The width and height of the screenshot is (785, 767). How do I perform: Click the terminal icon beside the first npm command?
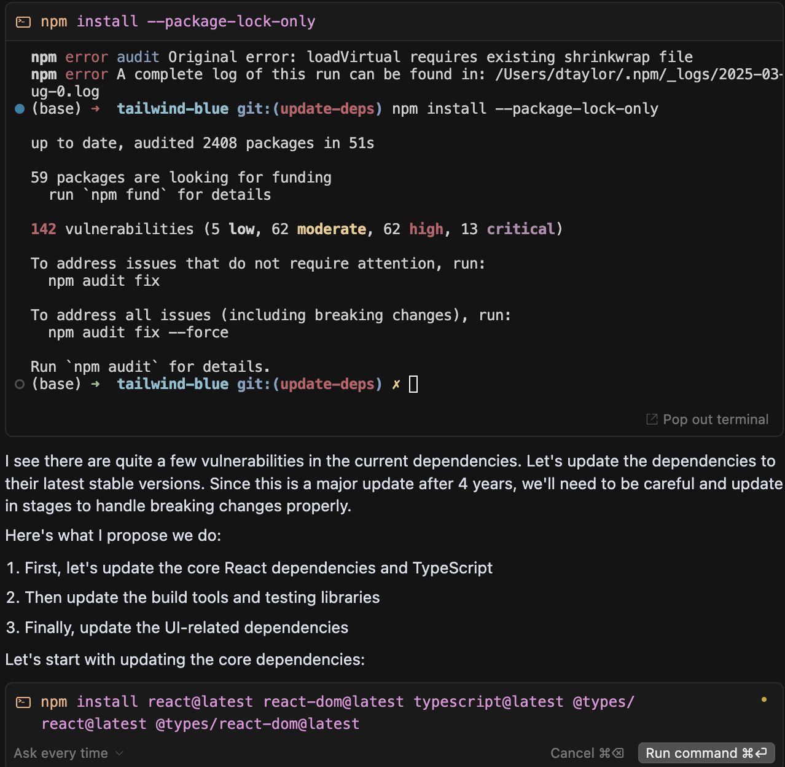pyautogui.click(x=23, y=22)
